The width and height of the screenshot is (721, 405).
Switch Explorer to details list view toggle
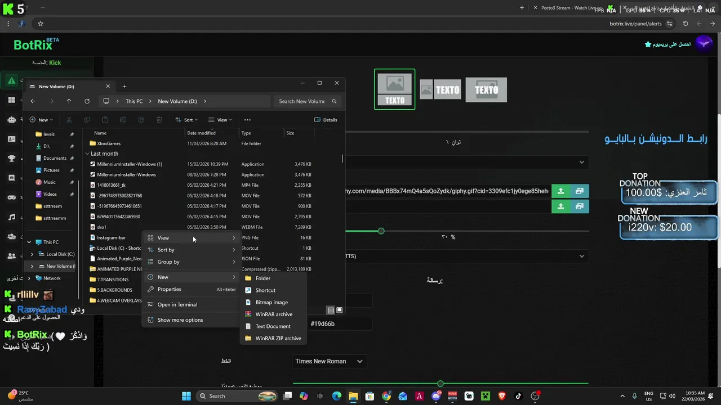click(x=331, y=310)
